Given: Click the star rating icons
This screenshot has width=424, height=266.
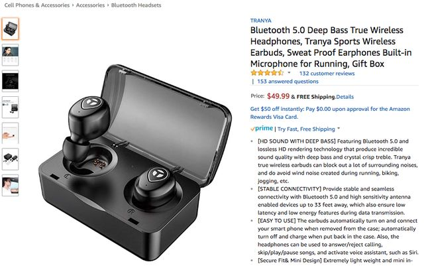Looking at the screenshot, I should (x=267, y=73).
